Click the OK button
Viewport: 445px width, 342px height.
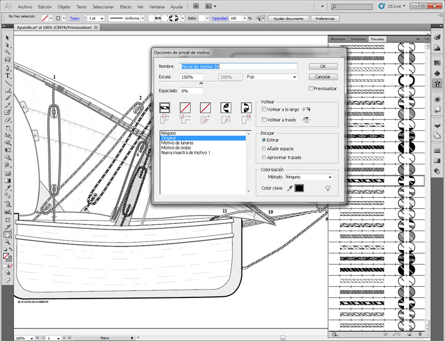pyautogui.click(x=322, y=66)
